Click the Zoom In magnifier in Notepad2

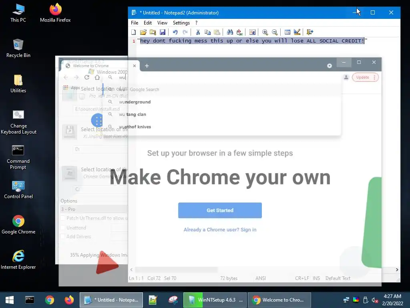pyautogui.click(x=265, y=32)
